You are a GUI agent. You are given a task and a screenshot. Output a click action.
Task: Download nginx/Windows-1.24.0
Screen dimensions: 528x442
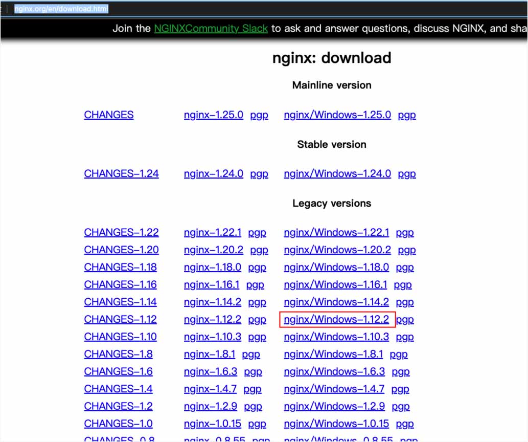tap(337, 173)
